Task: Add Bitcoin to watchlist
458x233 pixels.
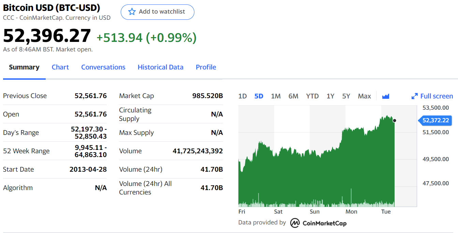Action: point(158,12)
